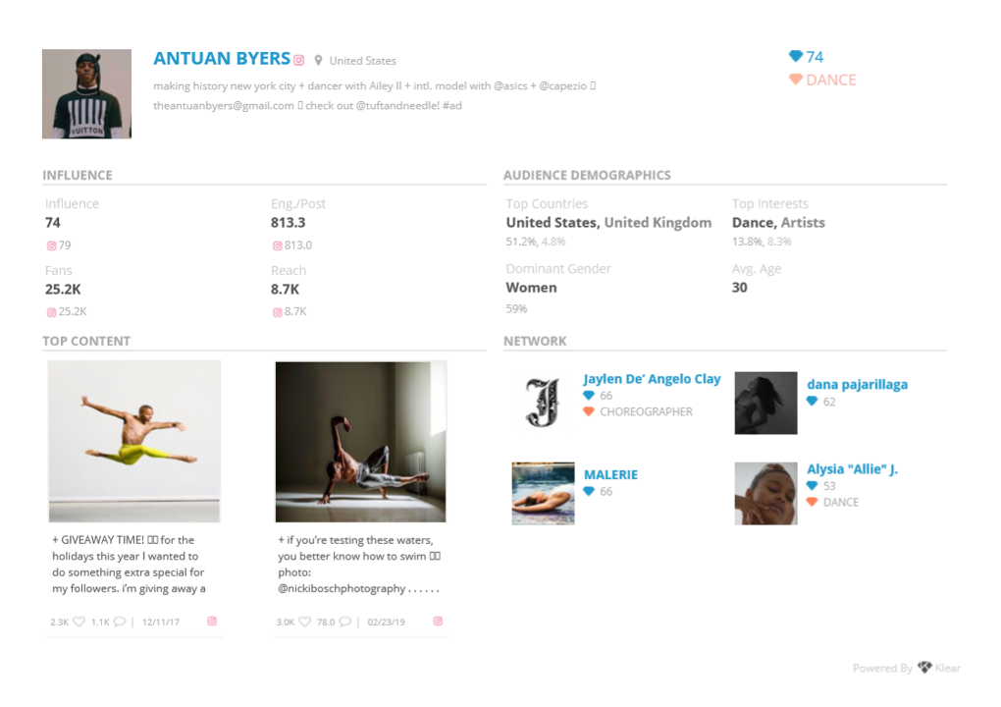The width and height of the screenshot is (1001, 707).
Task: Open the floor pose dance post image
Action: tap(360, 441)
